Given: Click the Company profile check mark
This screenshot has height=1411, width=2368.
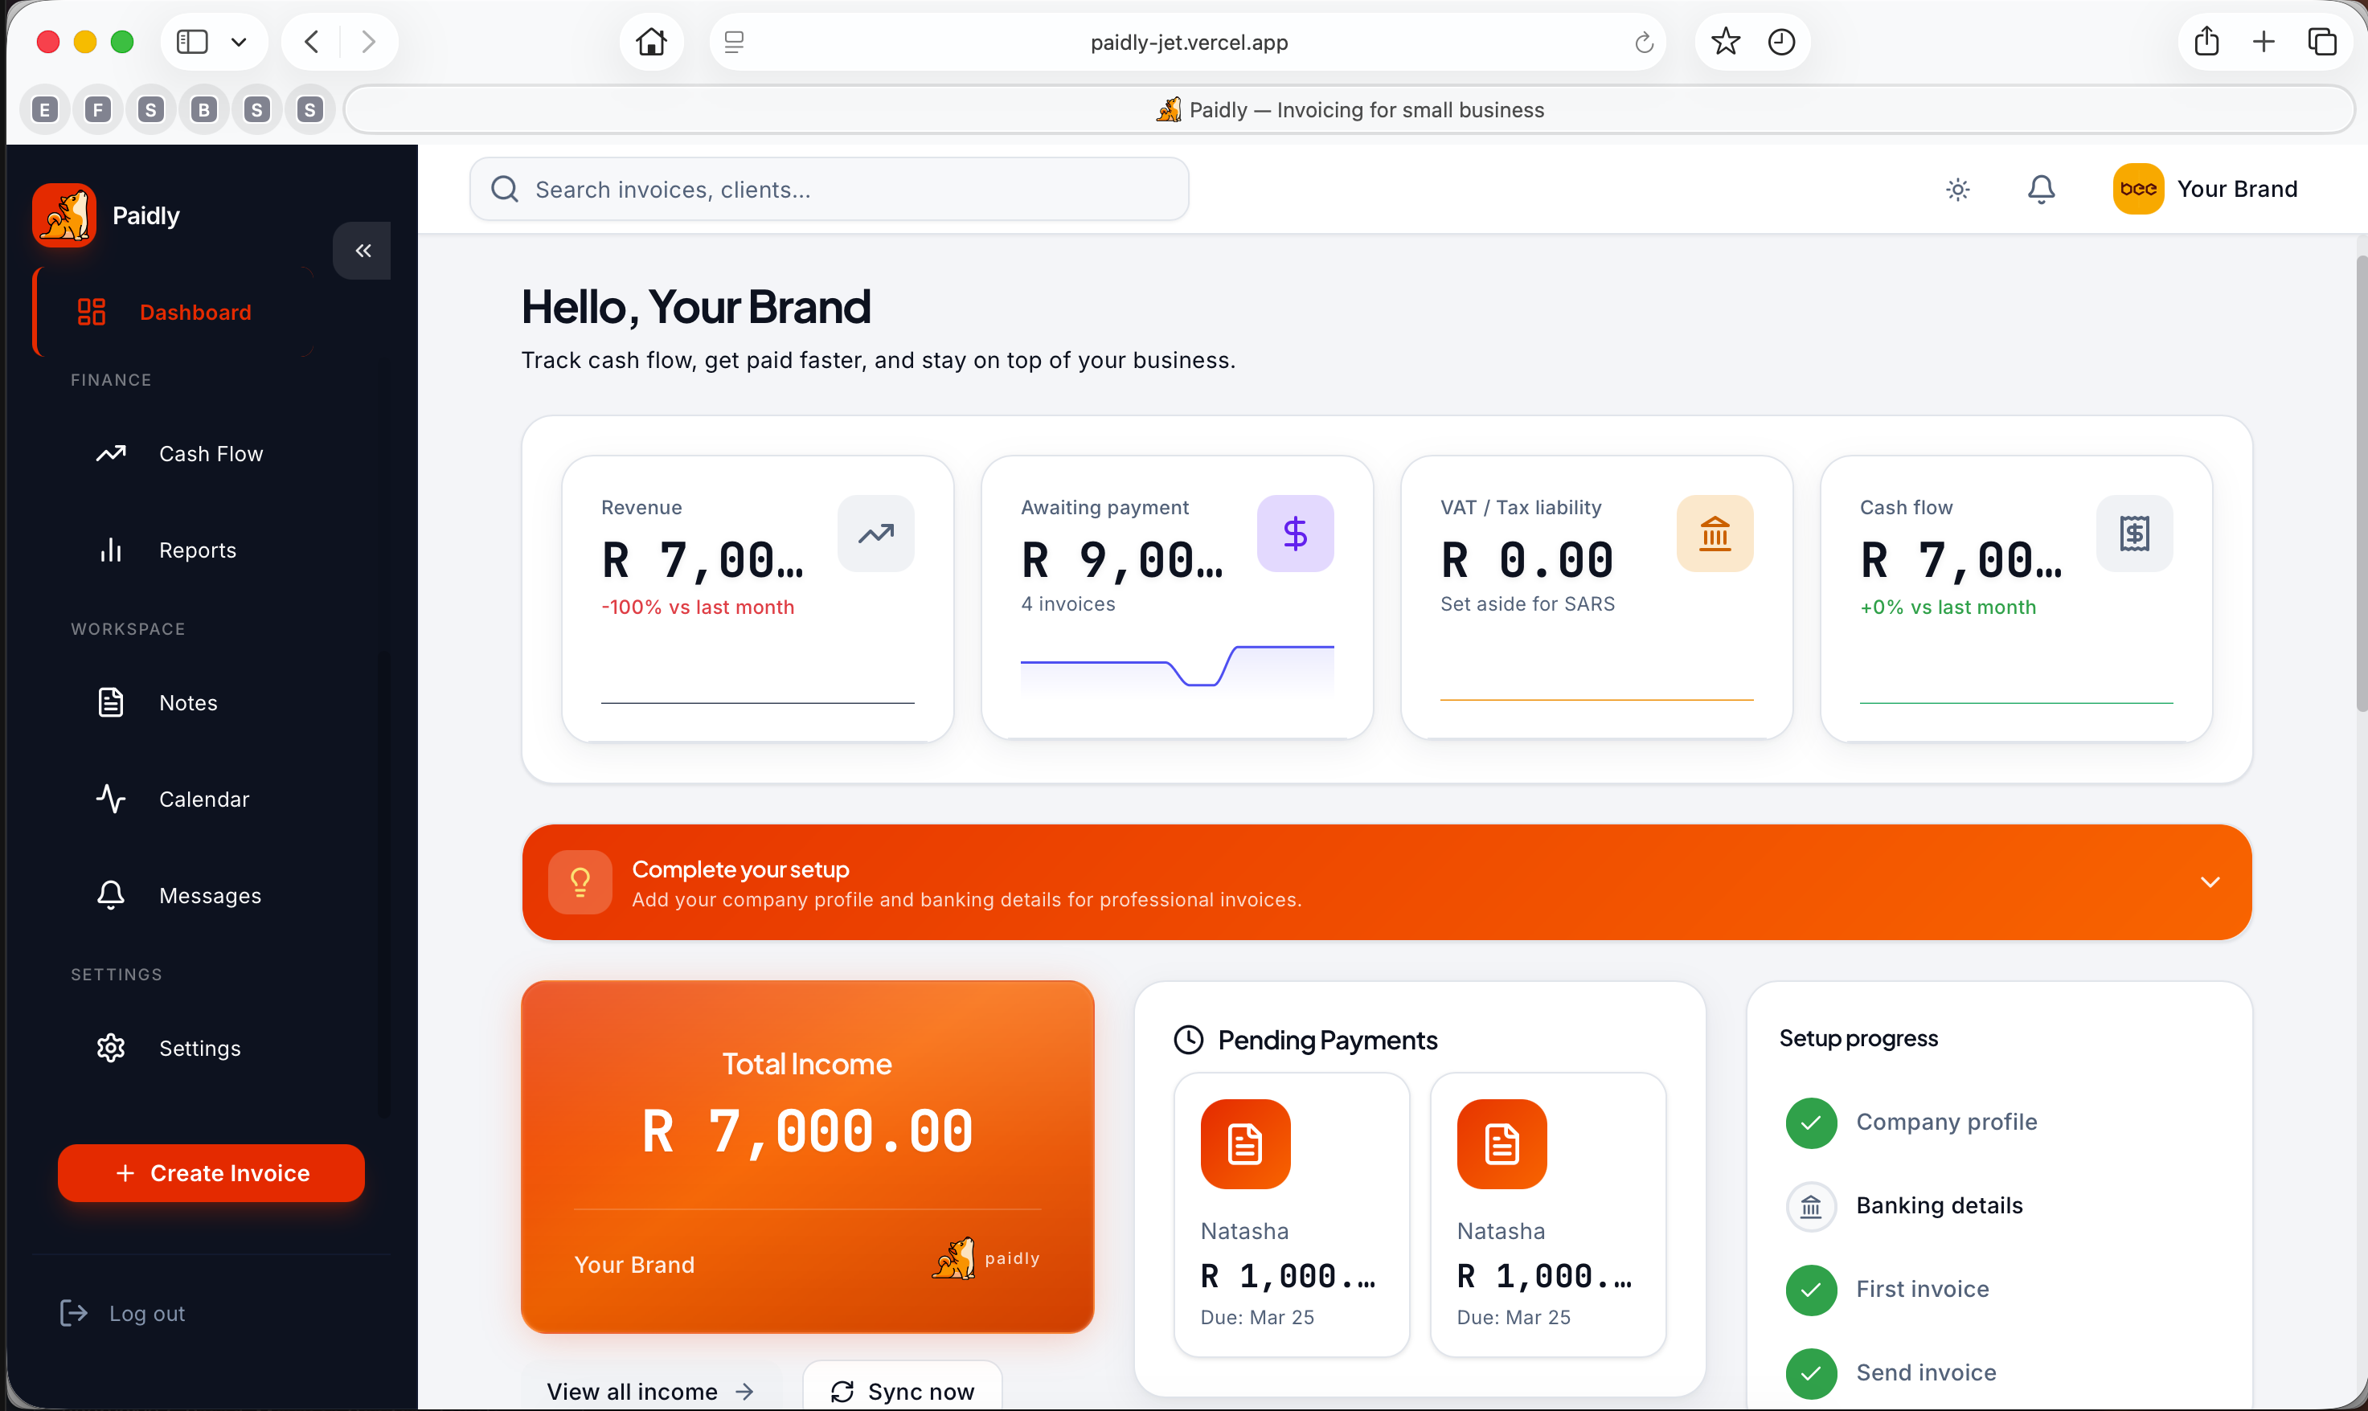Looking at the screenshot, I should tap(1811, 1122).
